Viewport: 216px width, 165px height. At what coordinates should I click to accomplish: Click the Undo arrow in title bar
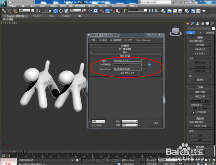[x=22, y=2]
